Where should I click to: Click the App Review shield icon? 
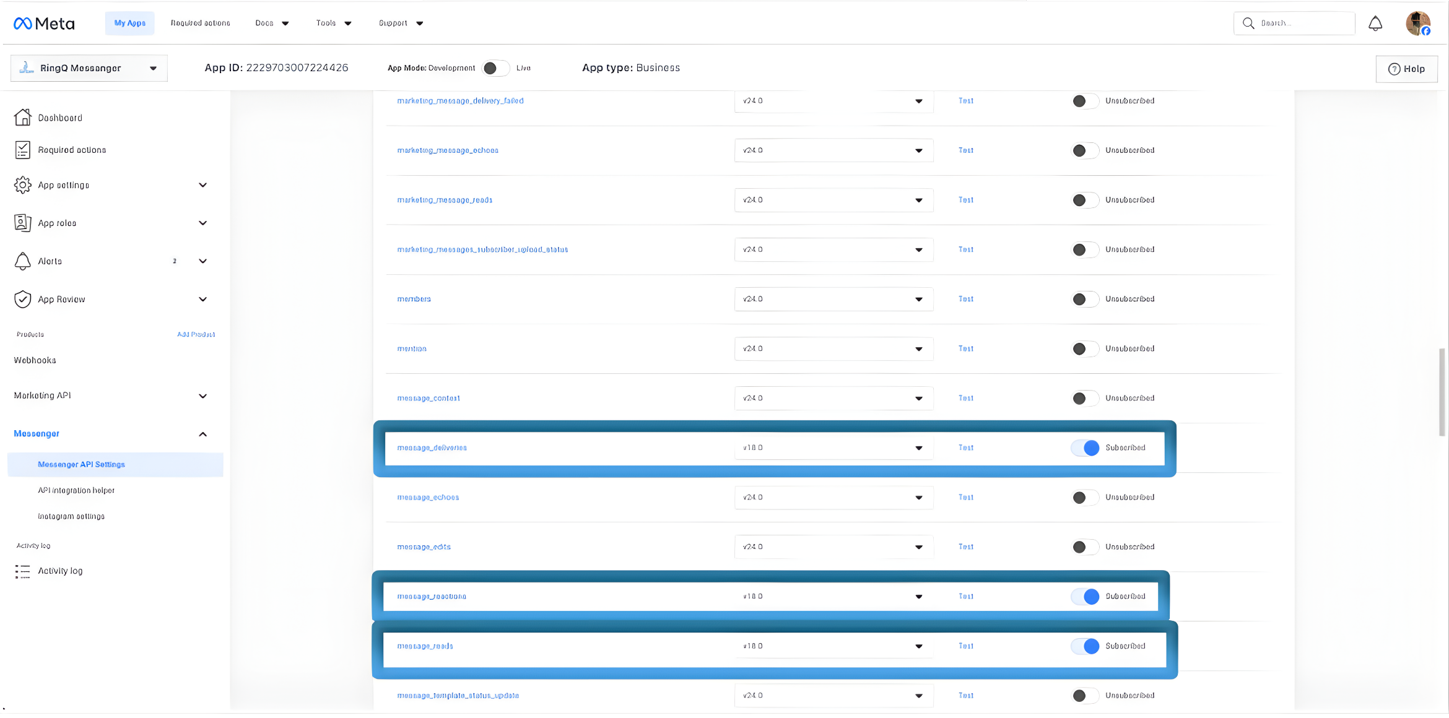click(23, 300)
